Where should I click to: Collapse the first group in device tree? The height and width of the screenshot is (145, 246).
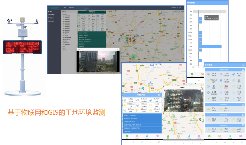[x=63, y=14]
